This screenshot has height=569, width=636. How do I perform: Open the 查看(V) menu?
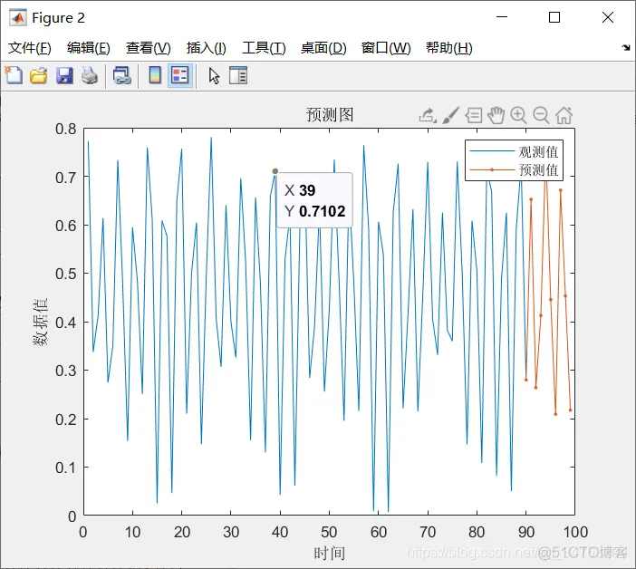click(148, 48)
